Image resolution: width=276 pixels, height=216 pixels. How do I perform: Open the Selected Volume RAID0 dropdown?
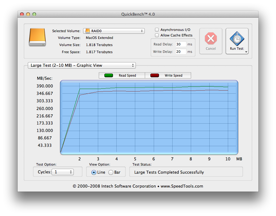pyautogui.click(x=114, y=31)
